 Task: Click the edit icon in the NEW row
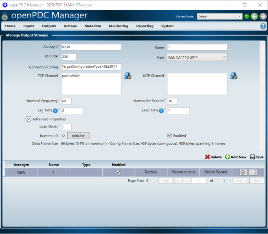tap(243, 172)
